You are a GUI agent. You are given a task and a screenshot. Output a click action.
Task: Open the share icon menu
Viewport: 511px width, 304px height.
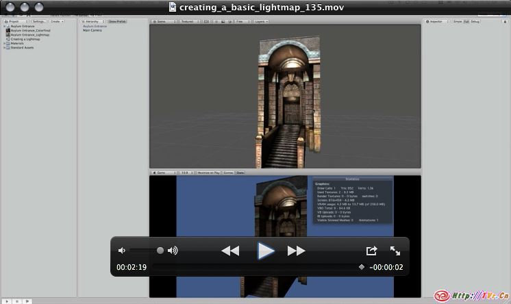[x=371, y=251]
